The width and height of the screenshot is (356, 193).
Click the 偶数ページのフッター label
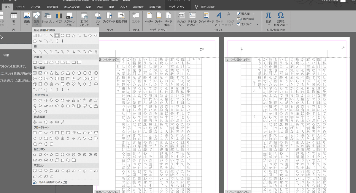click(x=107, y=192)
